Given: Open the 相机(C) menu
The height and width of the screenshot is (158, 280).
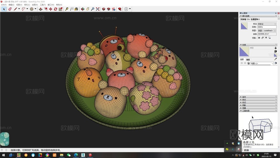Looking at the screenshot, I should 27,5.
